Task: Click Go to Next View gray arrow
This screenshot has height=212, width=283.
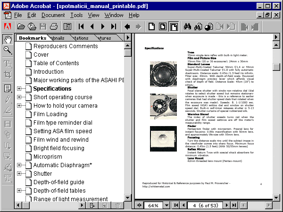Action: click(x=138, y=27)
